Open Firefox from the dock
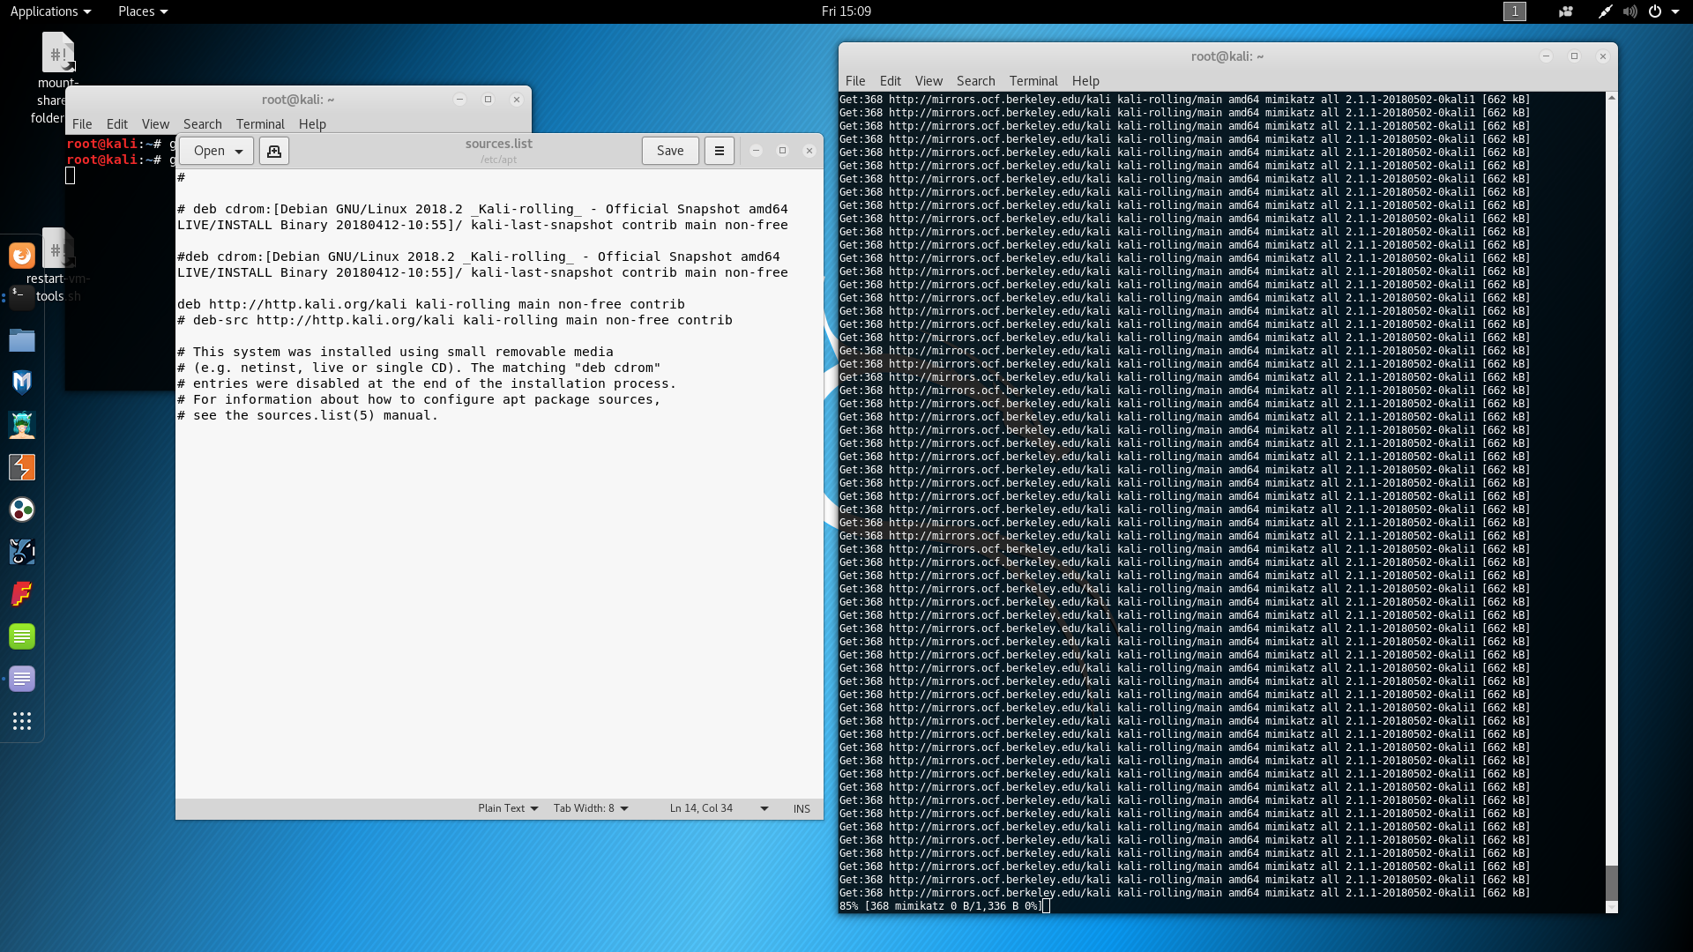Screen dimensions: 1693x952 (x=22, y=256)
